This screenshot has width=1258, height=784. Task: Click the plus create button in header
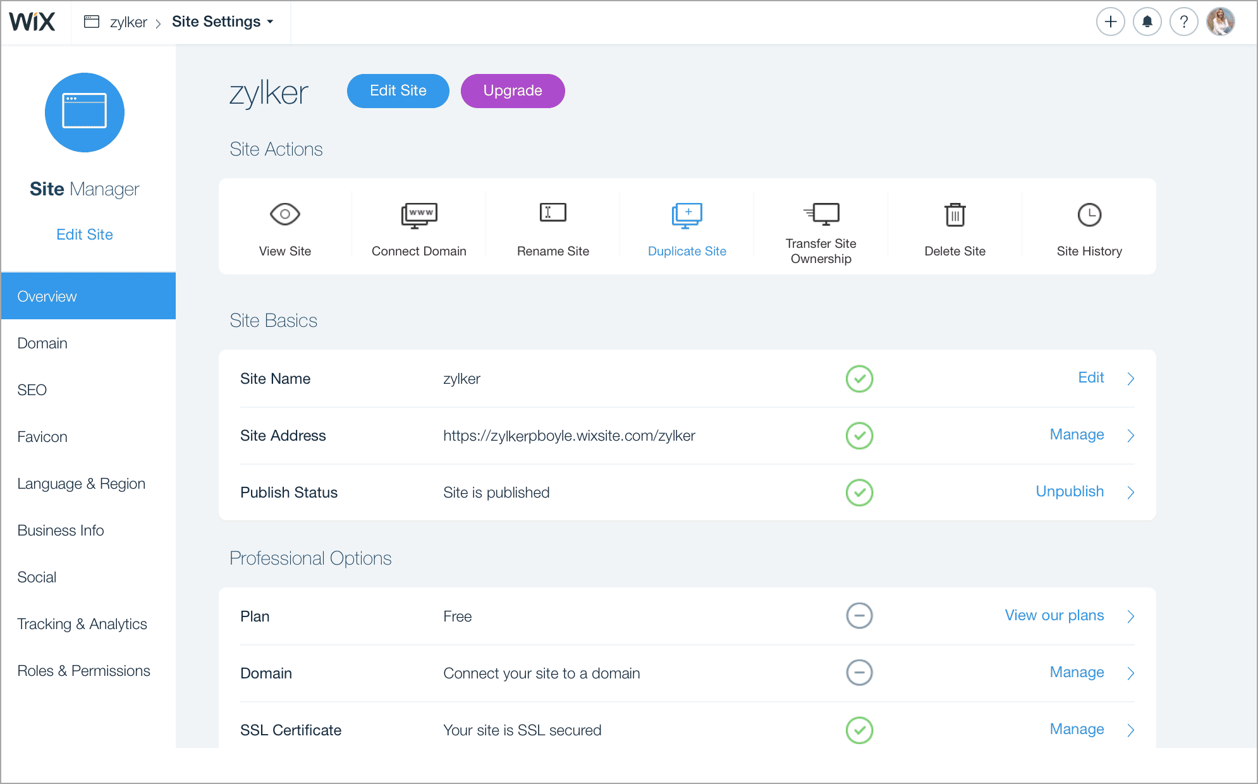pyautogui.click(x=1110, y=22)
